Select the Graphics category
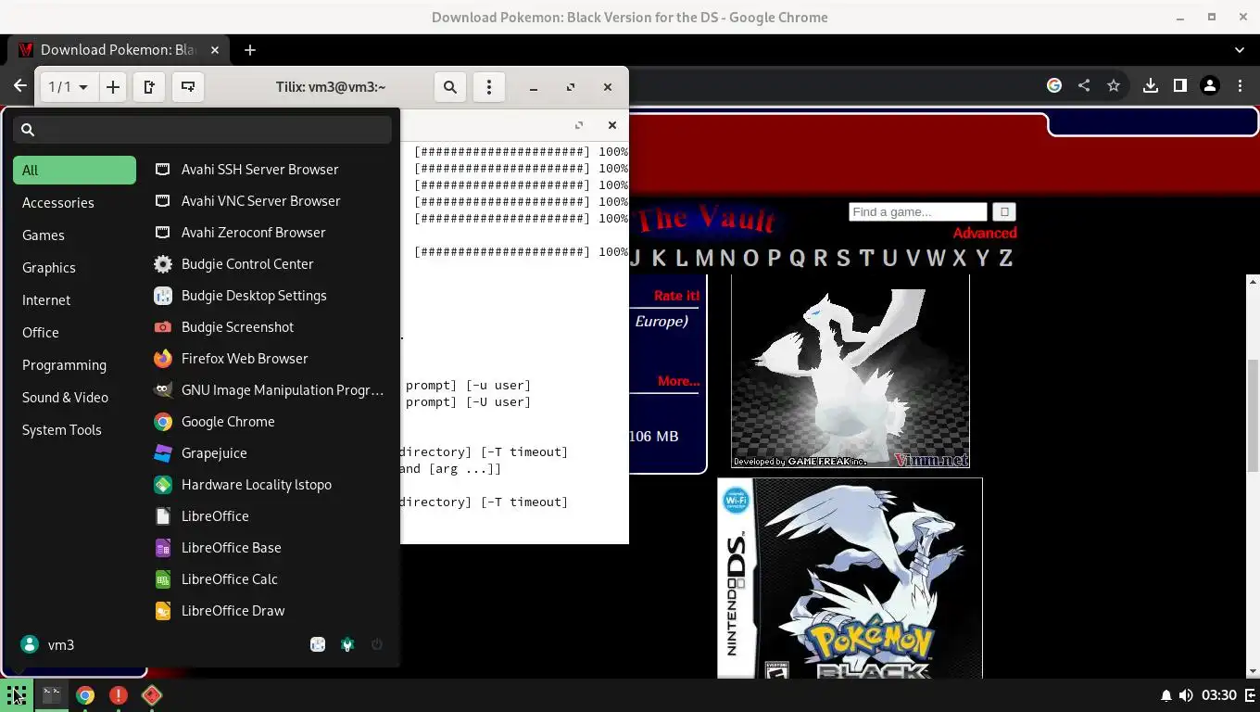1260x712 pixels. coord(74,268)
